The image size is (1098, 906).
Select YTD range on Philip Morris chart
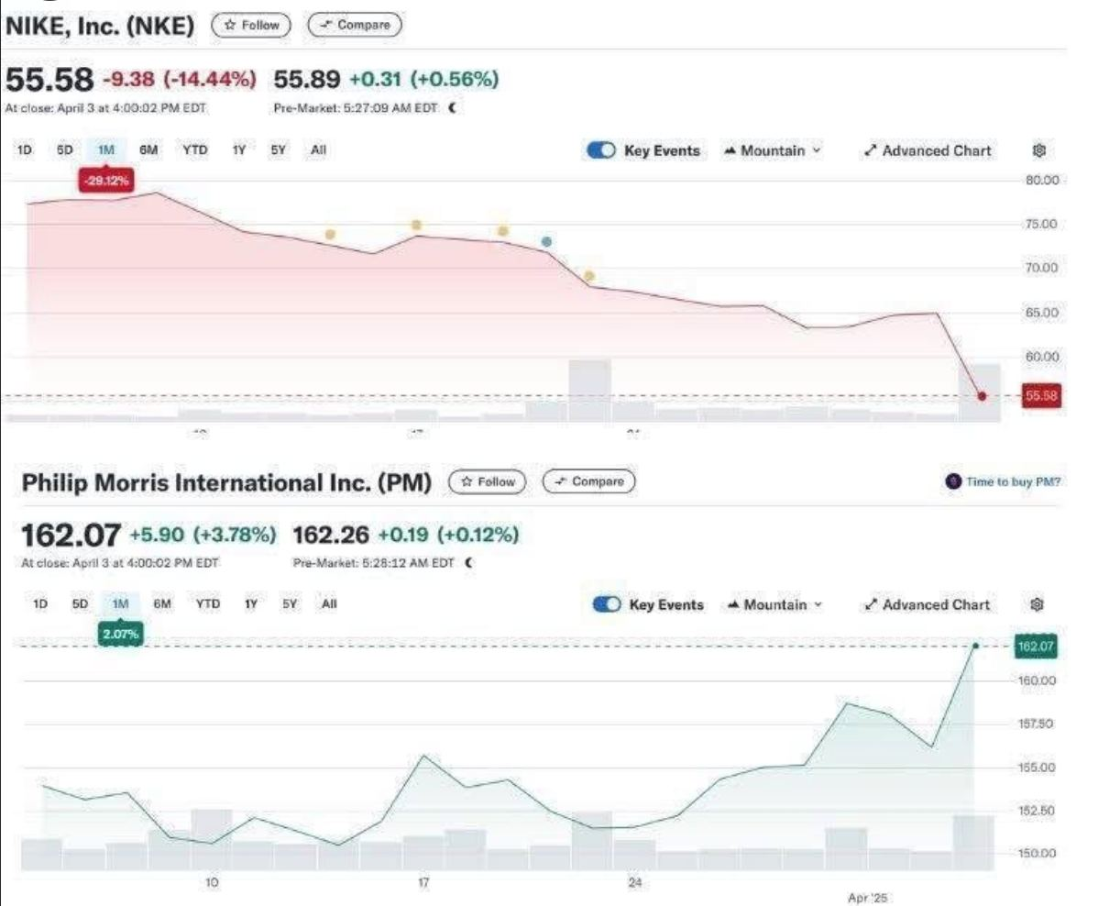coord(208,604)
